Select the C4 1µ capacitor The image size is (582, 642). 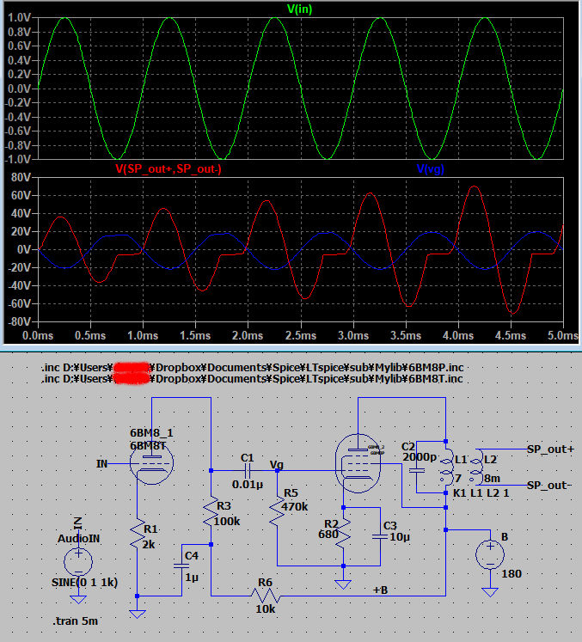pyautogui.click(x=184, y=564)
